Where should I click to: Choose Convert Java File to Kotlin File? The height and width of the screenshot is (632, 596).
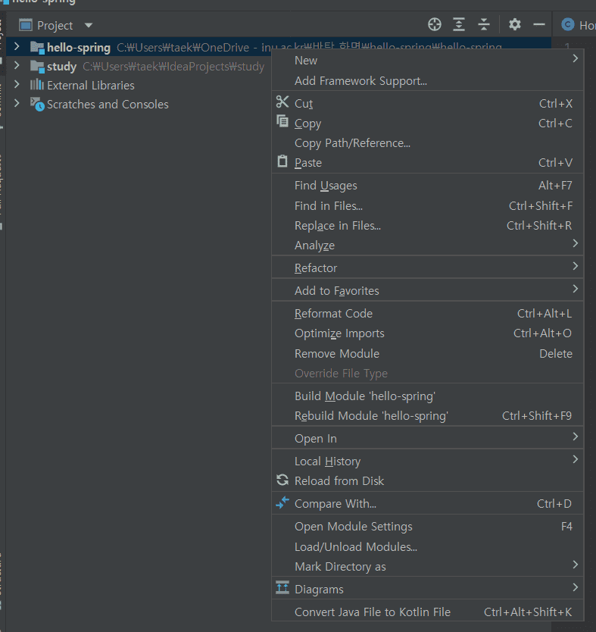428,612
